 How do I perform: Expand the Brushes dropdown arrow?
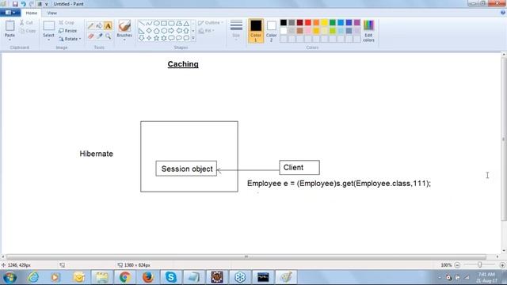[x=124, y=40]
